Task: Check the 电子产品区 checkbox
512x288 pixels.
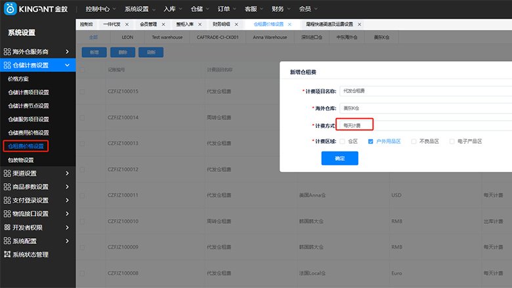Action: [x=452, y=141]
